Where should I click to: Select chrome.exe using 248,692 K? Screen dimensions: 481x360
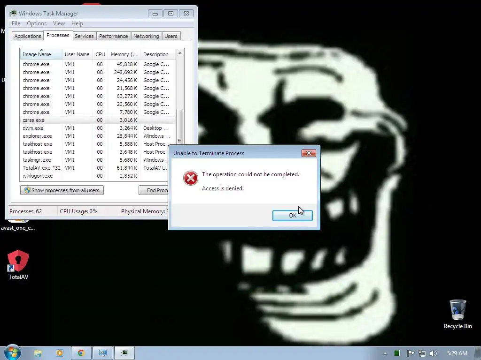pyautogui.click(x=98, y=72)
